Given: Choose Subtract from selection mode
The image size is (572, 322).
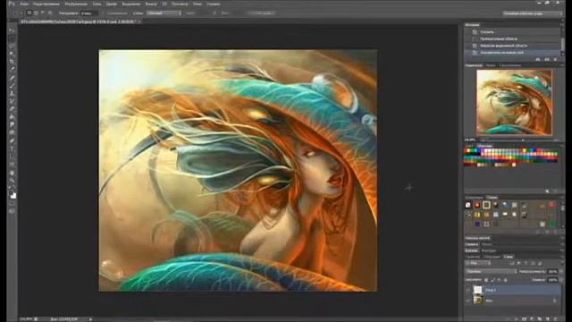Looking at the screenshot, I should tap(43, 13).
